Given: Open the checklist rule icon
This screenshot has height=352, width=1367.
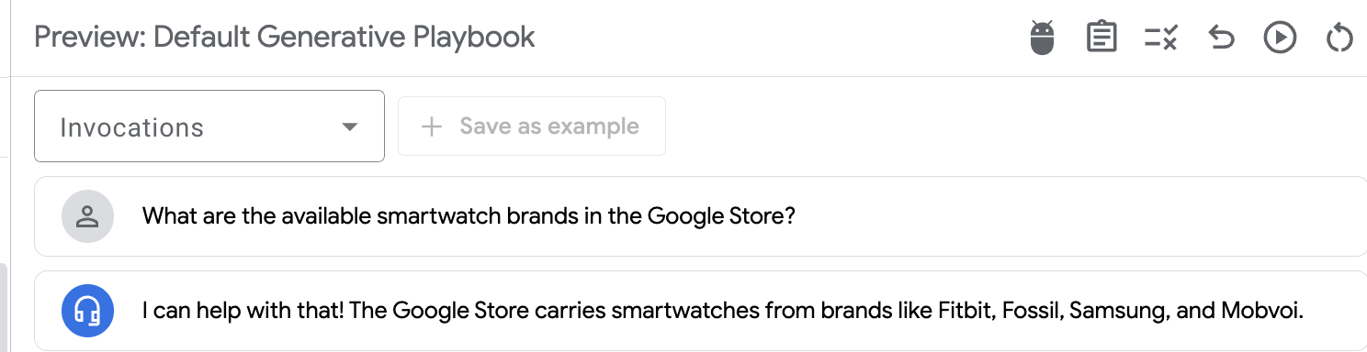Looking at the screenshot, I should [1161, 38].
